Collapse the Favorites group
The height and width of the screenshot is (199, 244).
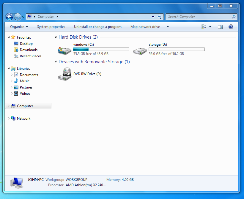9,37
